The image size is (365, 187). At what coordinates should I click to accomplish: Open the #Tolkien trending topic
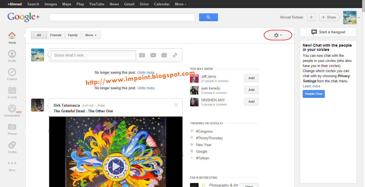coord(202,158)
